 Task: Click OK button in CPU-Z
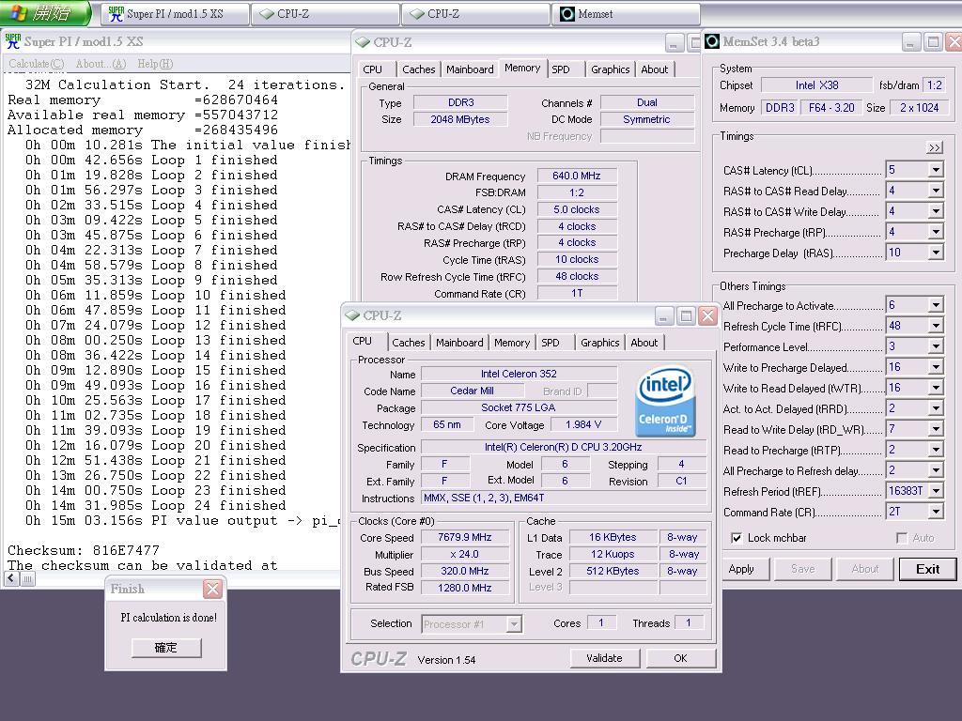point(680,658)
